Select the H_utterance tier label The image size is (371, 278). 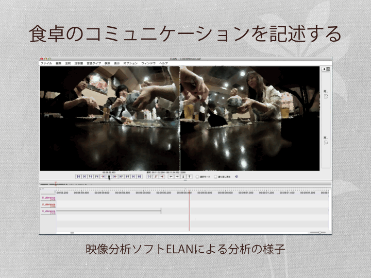(x=48, y=211)
